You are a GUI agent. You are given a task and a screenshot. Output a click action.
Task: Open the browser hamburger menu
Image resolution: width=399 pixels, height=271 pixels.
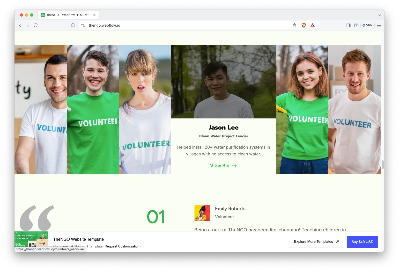point(379,25)
